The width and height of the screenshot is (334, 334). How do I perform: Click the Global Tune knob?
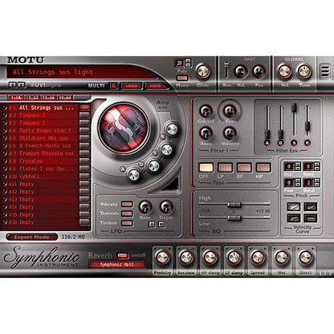point(304,71)
